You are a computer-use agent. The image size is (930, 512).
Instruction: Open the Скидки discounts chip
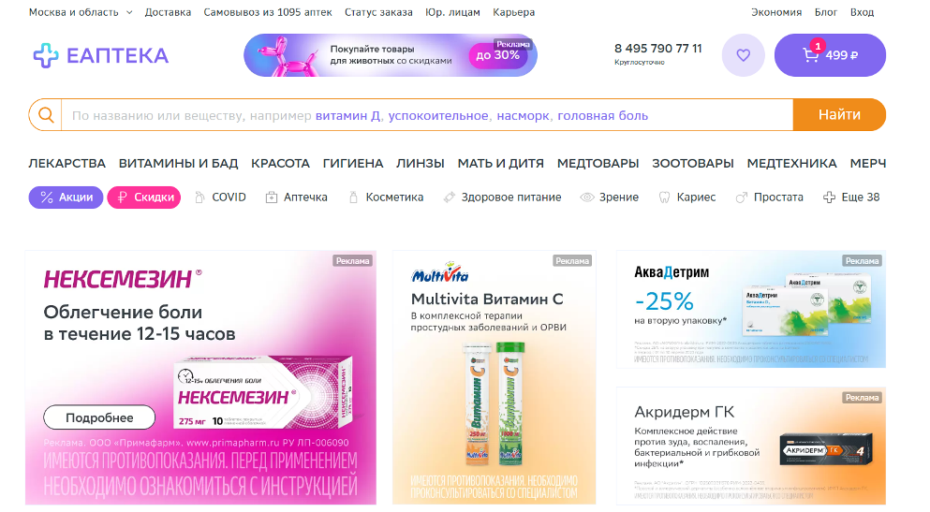(144, 197)
